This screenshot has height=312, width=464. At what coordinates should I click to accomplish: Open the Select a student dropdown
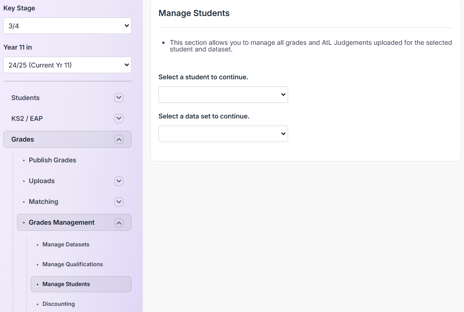coord(223,94)
